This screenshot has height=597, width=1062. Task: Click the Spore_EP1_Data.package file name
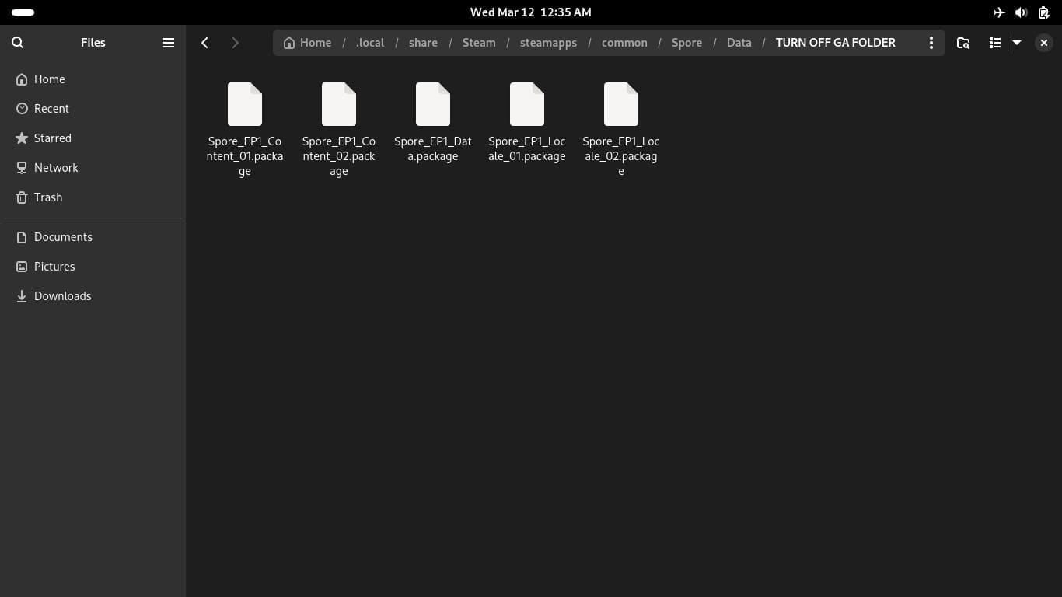tap(433, 148)
